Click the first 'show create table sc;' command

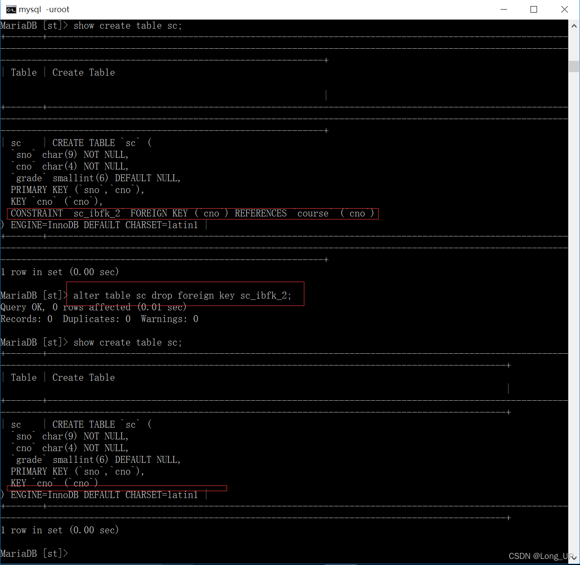click(x=128, y=26)
